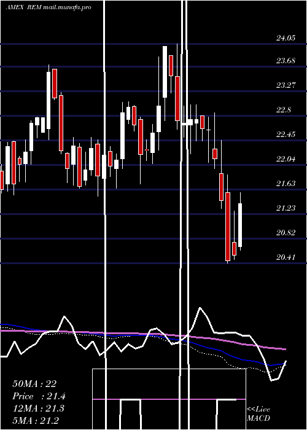Click the Price : 21.4 readout
The height and width of the screenshot is (430, 307).
click(39, 396)
